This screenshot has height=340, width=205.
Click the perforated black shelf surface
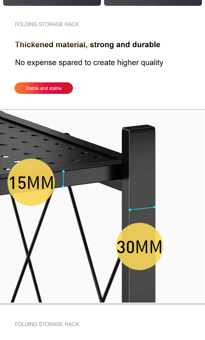click(x=52, y=146)
